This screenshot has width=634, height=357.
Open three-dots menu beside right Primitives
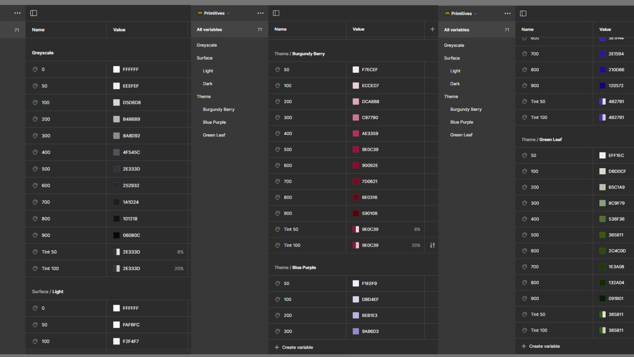tap(508, 13)
